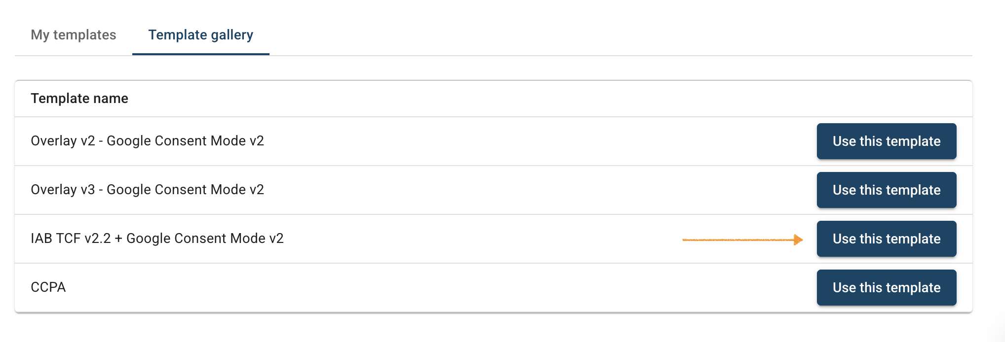Select the Overlay v3 template name text
1005x342 pixels.
click(x=147, y=190)
